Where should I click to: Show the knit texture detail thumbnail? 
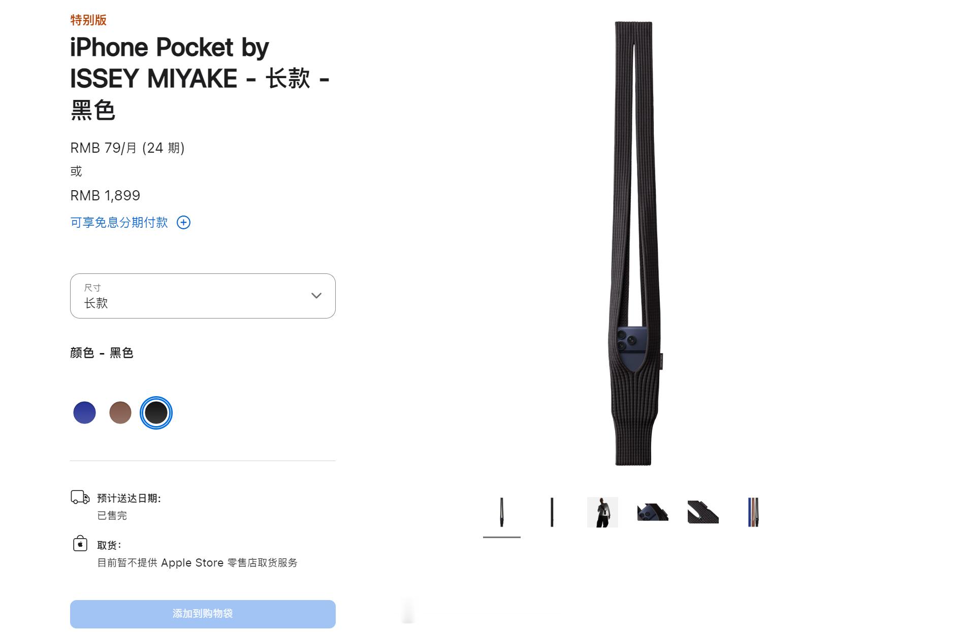pos(703,512)
